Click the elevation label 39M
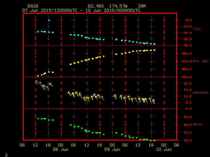This screenshot has height=157, width=210. click(142, 6)
